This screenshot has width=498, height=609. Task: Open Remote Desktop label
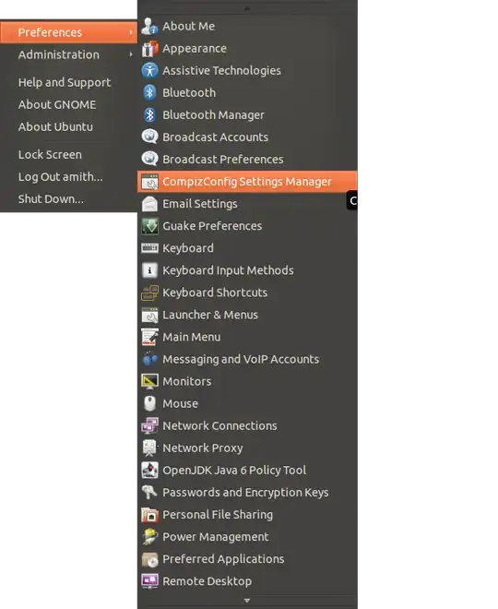(207, 581)
